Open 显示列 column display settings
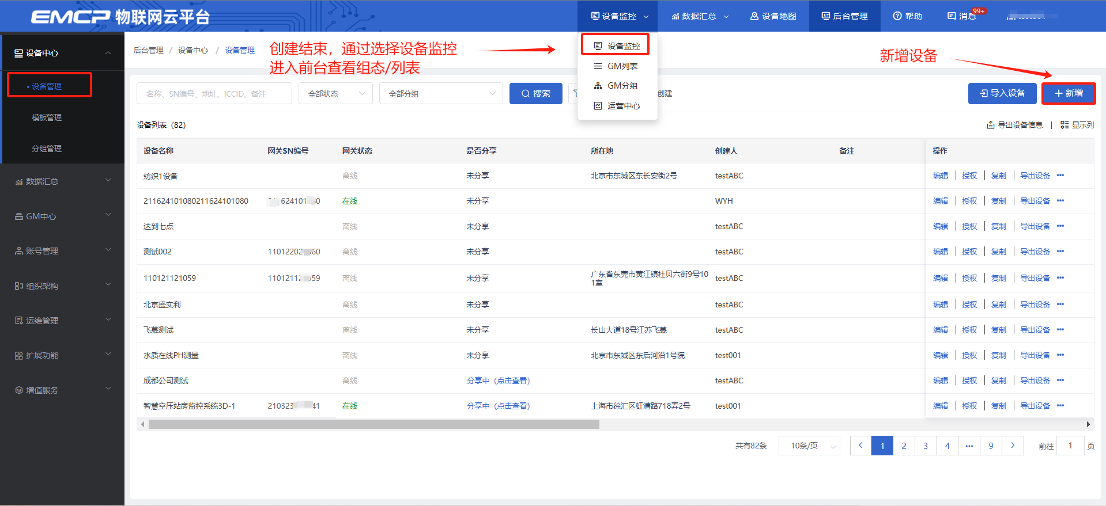Image resolution: width=1106 pixels, height=506 pixels. (x=1077, y=125)
